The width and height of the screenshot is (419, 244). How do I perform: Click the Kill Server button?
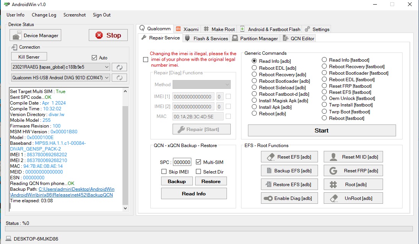[29, 57]
